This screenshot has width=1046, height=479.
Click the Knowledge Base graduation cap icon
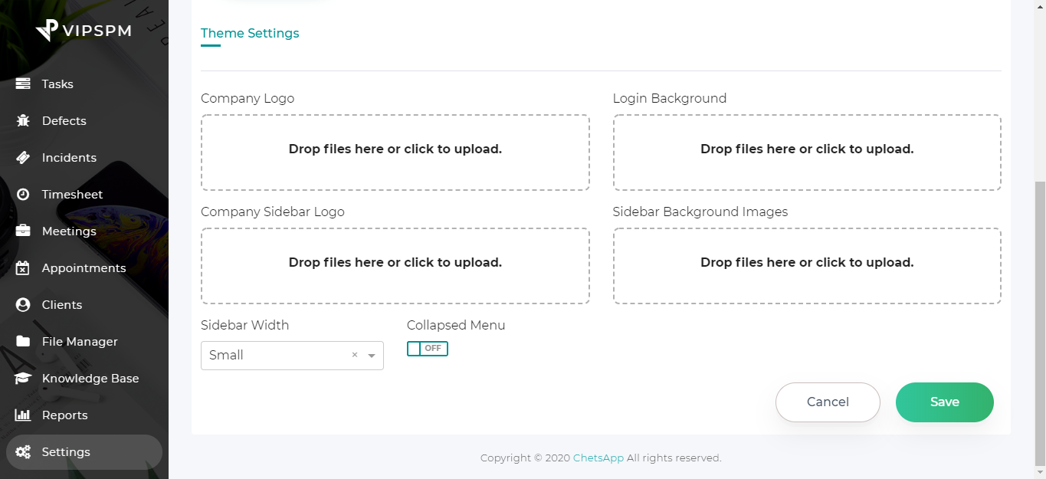point(23,378)
